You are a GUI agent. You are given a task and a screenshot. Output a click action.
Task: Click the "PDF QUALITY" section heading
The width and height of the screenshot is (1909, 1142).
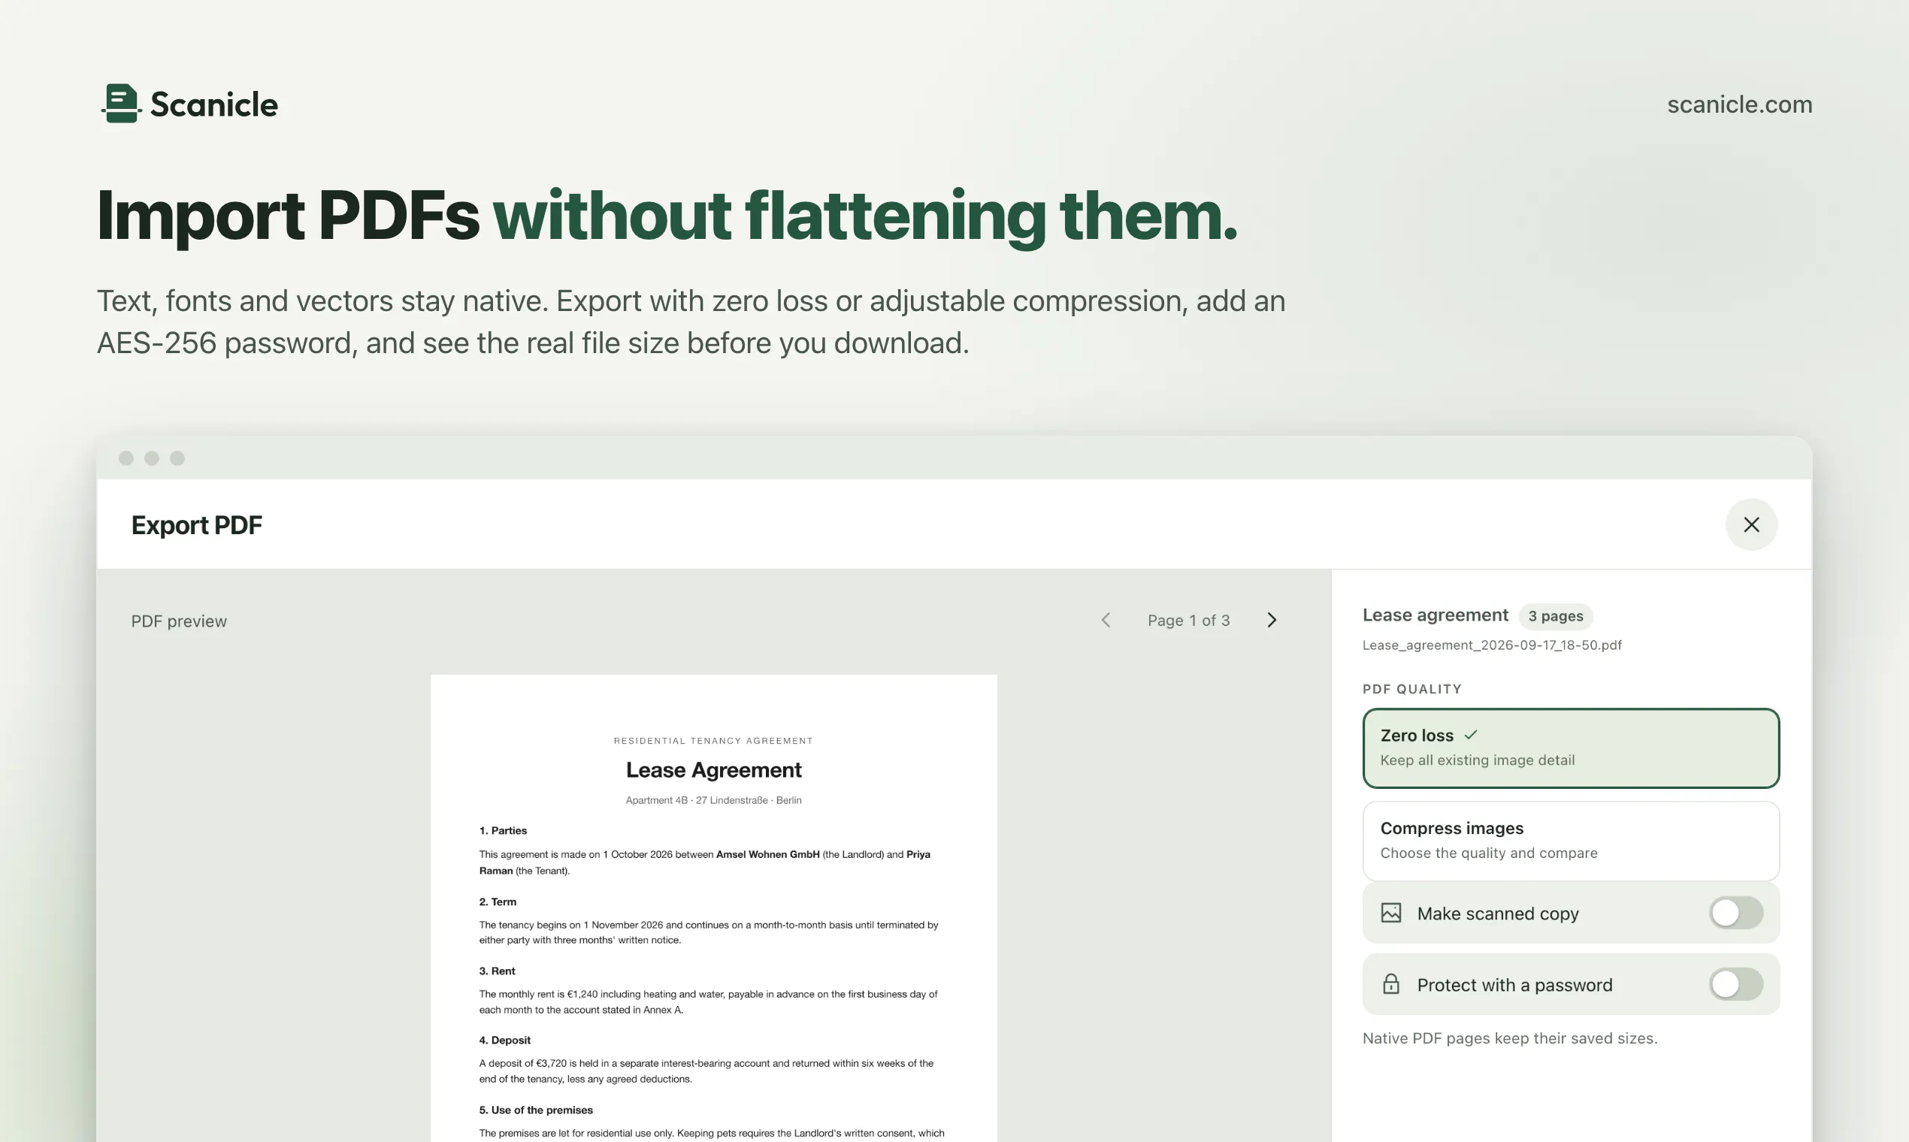[1411, 689]
